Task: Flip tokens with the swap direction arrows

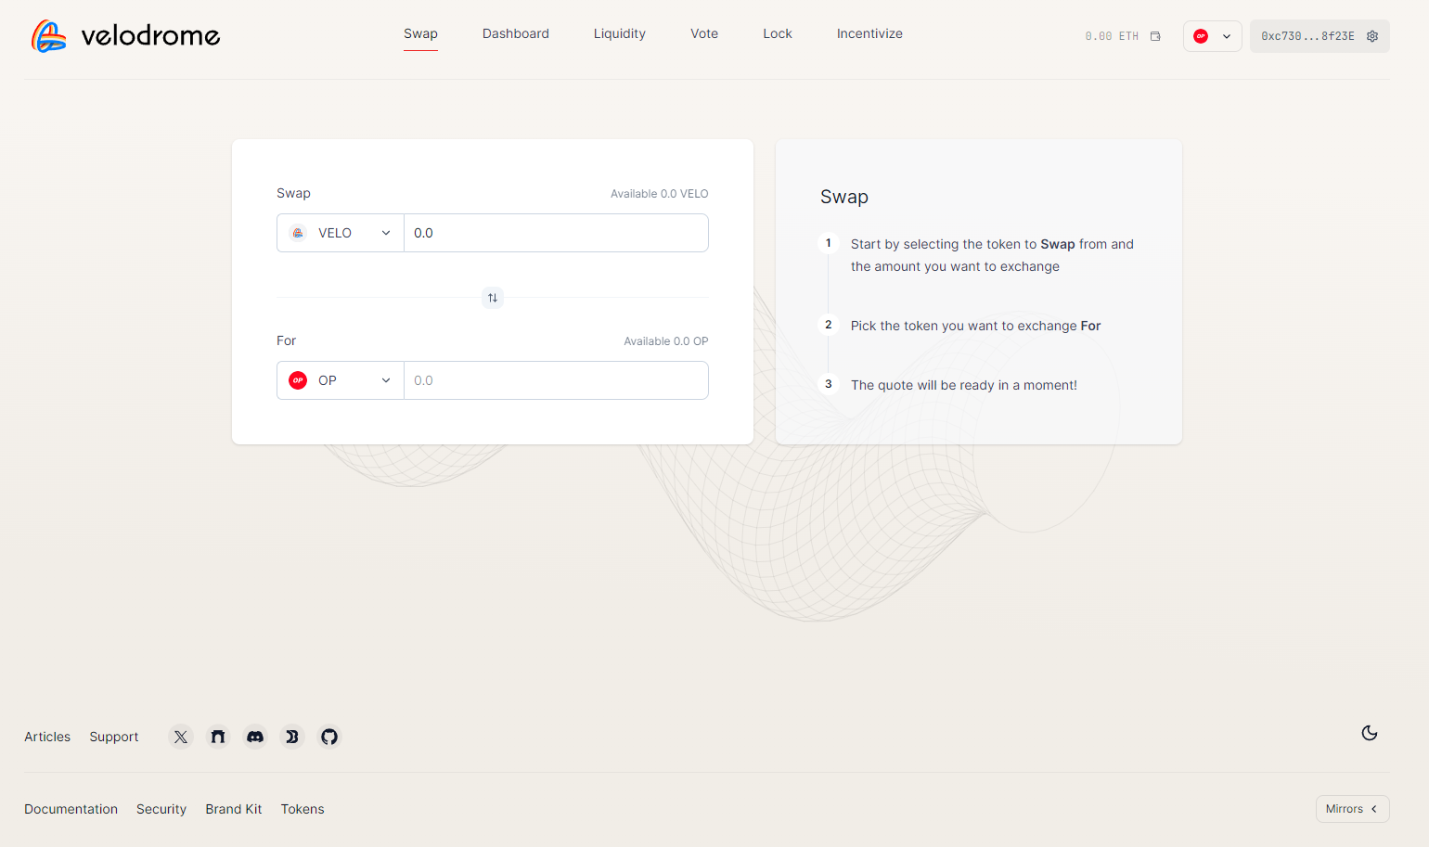Action: pyautogui.click(x=493, y=298)
